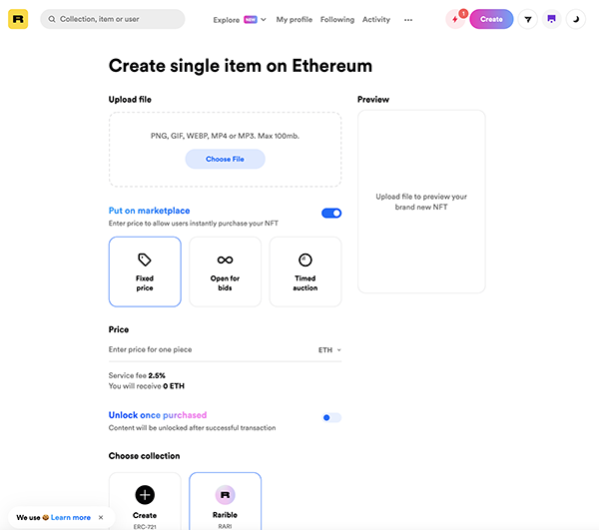Image resolution: width=599 pixels, height=530 pixels.
Task: Enable the Unlock once purchased switch
Action: point(331,418)
